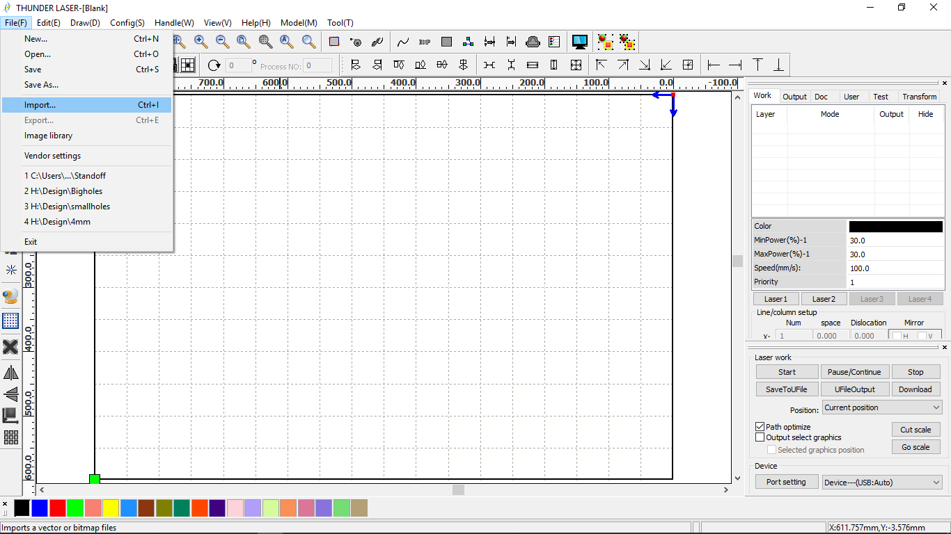Click the move to bottom-left corner icon
951x534 pixels.
click(x=666, y=65)
